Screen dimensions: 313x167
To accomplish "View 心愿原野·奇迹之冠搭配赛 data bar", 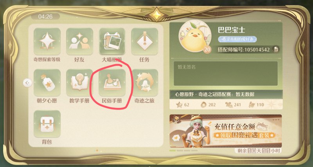I will (226, 94).
